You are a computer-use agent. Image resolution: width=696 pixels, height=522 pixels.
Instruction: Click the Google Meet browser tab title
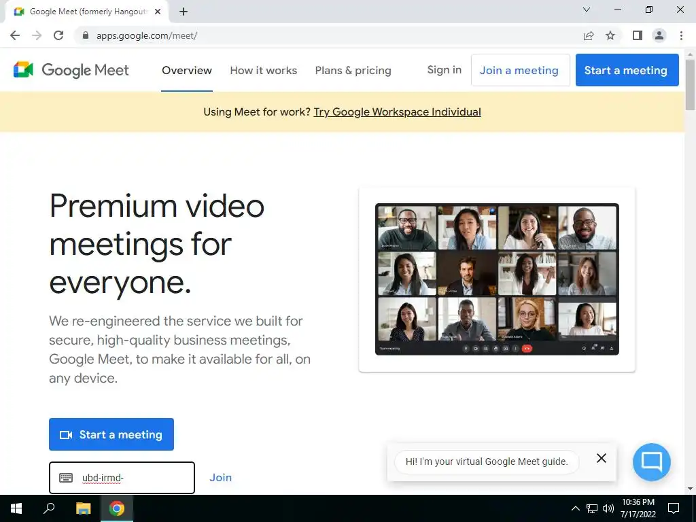(x=88, y=12)
